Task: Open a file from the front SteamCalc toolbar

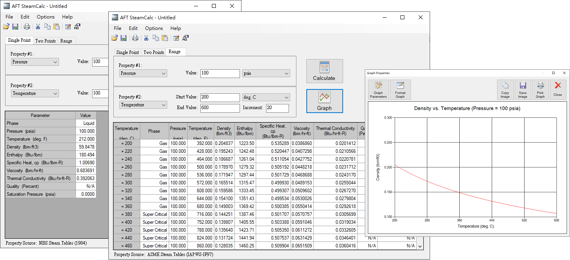Action: coord(115,38)
